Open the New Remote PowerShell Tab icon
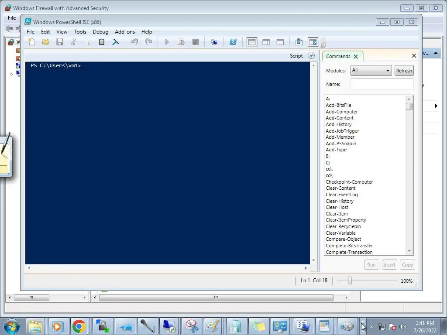The height and width of the screenshot is (335, 447). pyautogui.click(x=214, y=42)
